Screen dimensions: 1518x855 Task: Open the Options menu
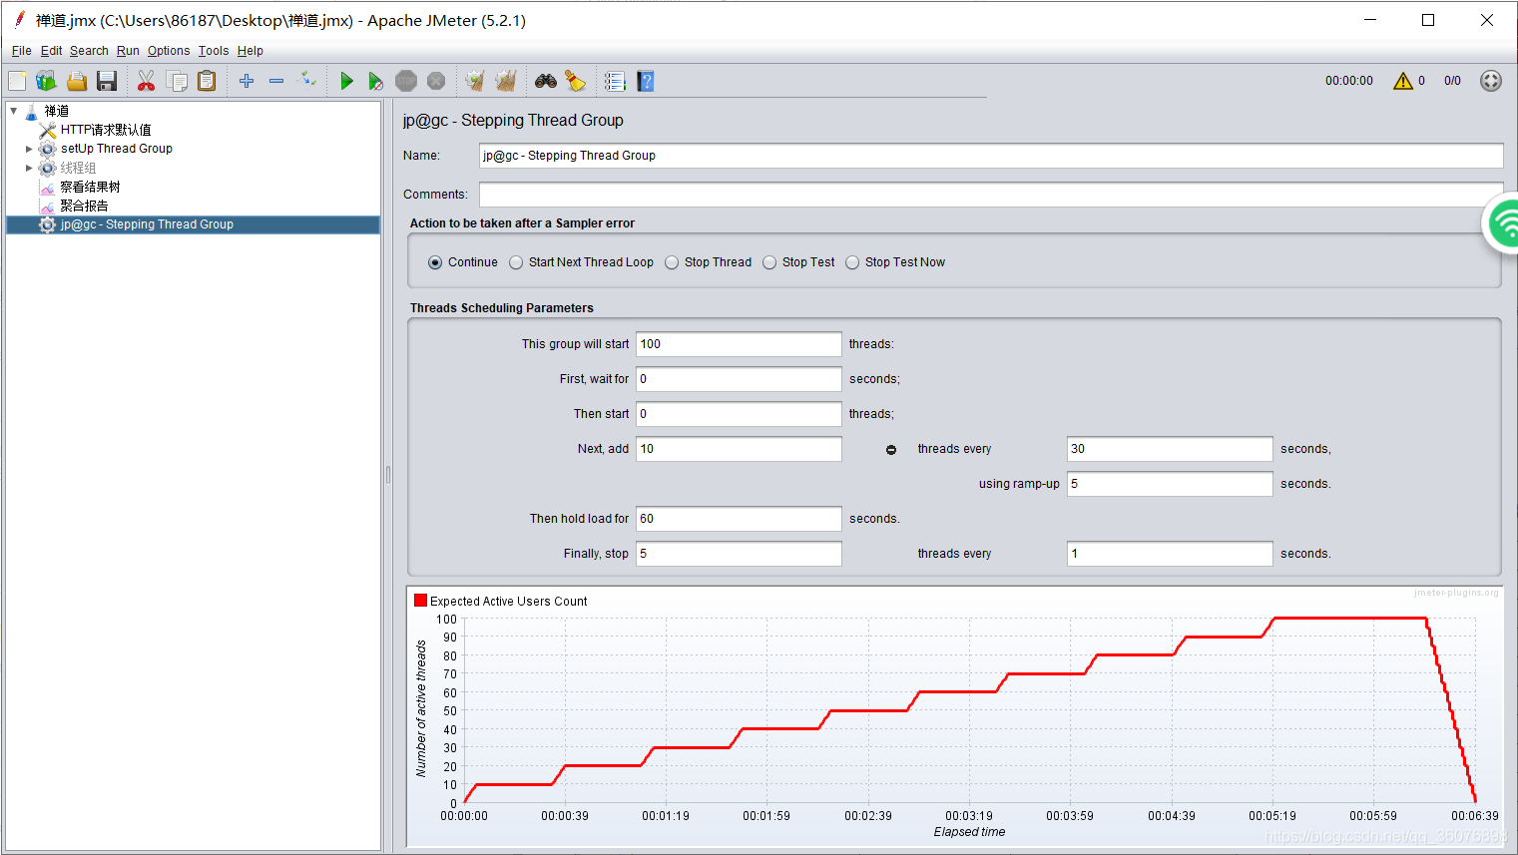169,51
